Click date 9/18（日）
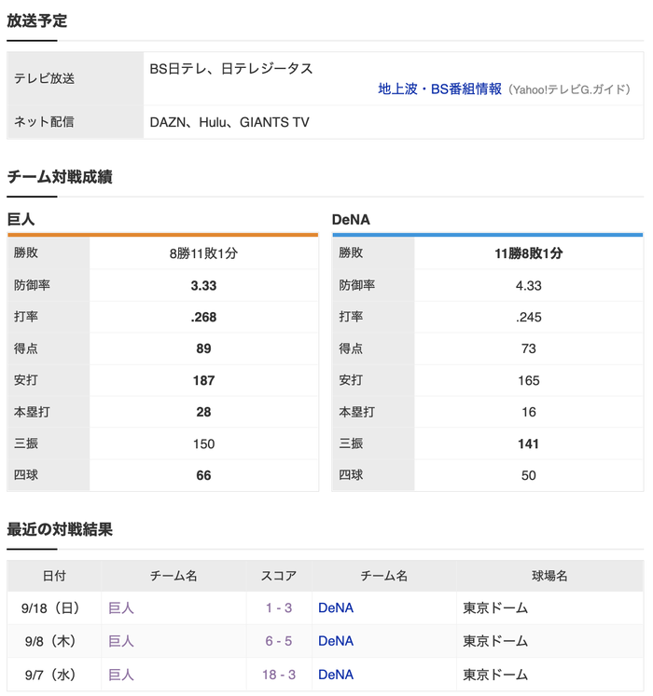The width and height of the screenshot is (653, 696). coord(50,607)
